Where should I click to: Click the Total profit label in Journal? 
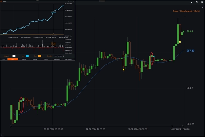[6, 56]
